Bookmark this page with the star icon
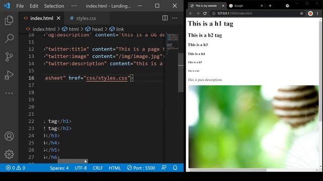This screenshot has height=181, width=323. click(302, 14)
